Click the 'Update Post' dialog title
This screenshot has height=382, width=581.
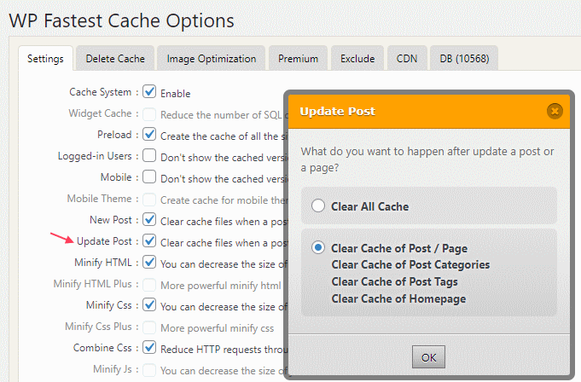[337, 111]
